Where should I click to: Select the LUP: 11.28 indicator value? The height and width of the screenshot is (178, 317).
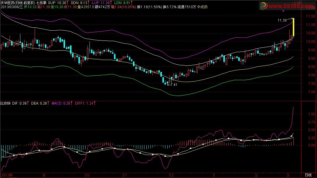101,3
